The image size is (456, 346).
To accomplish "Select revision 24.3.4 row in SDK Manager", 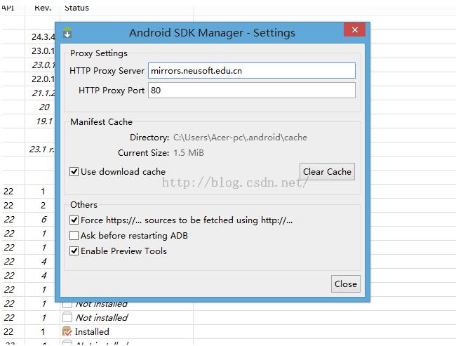I will [43, 37].
